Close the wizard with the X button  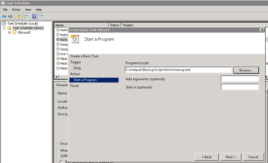(262, 30)
